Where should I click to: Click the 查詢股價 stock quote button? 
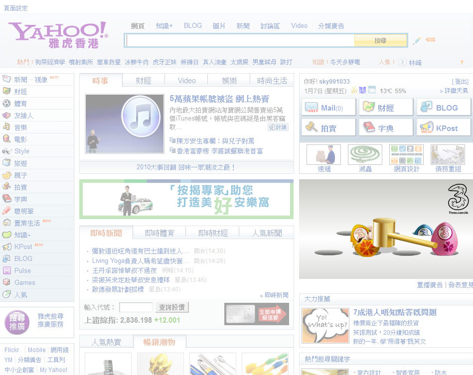(171, 307)
